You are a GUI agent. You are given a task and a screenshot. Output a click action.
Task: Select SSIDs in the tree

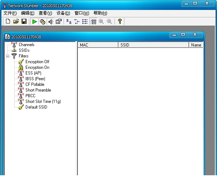[24, 50]
